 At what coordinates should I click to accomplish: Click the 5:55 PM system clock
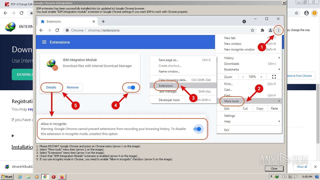pyautogui.click(x=307, y=177)
